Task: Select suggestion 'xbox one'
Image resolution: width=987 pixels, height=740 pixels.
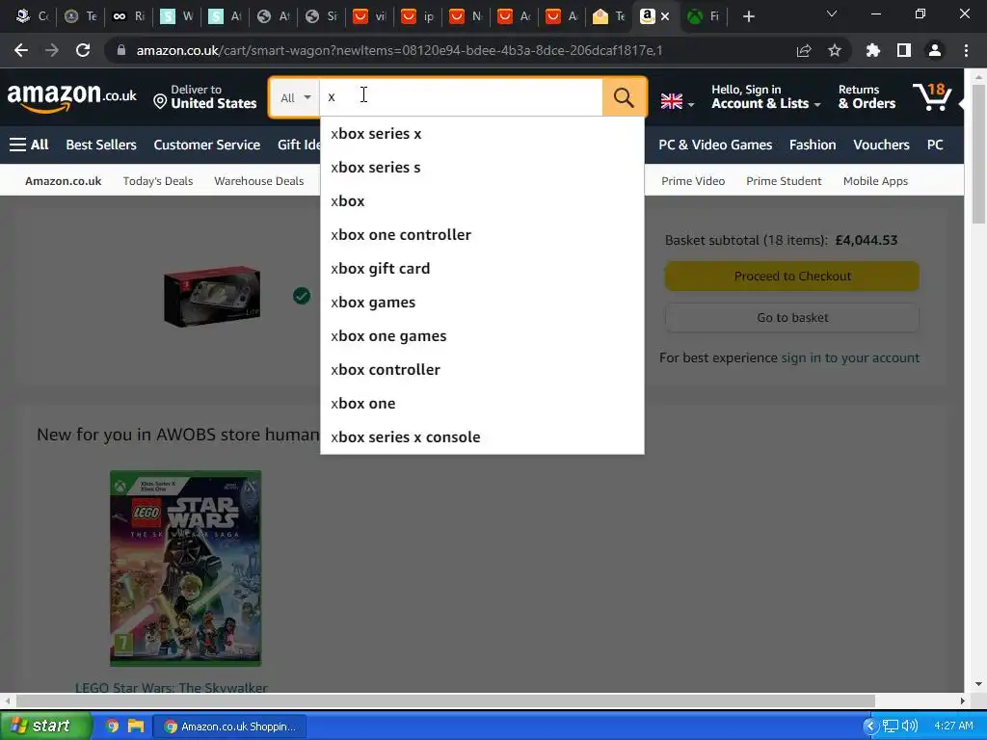Action: point(482,404)
